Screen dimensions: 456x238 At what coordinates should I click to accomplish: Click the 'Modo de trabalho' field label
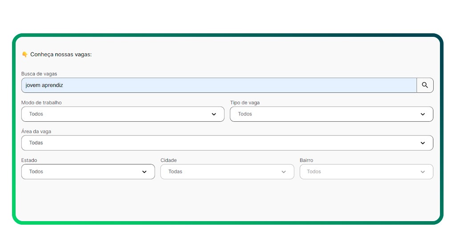tap(41, 103)
